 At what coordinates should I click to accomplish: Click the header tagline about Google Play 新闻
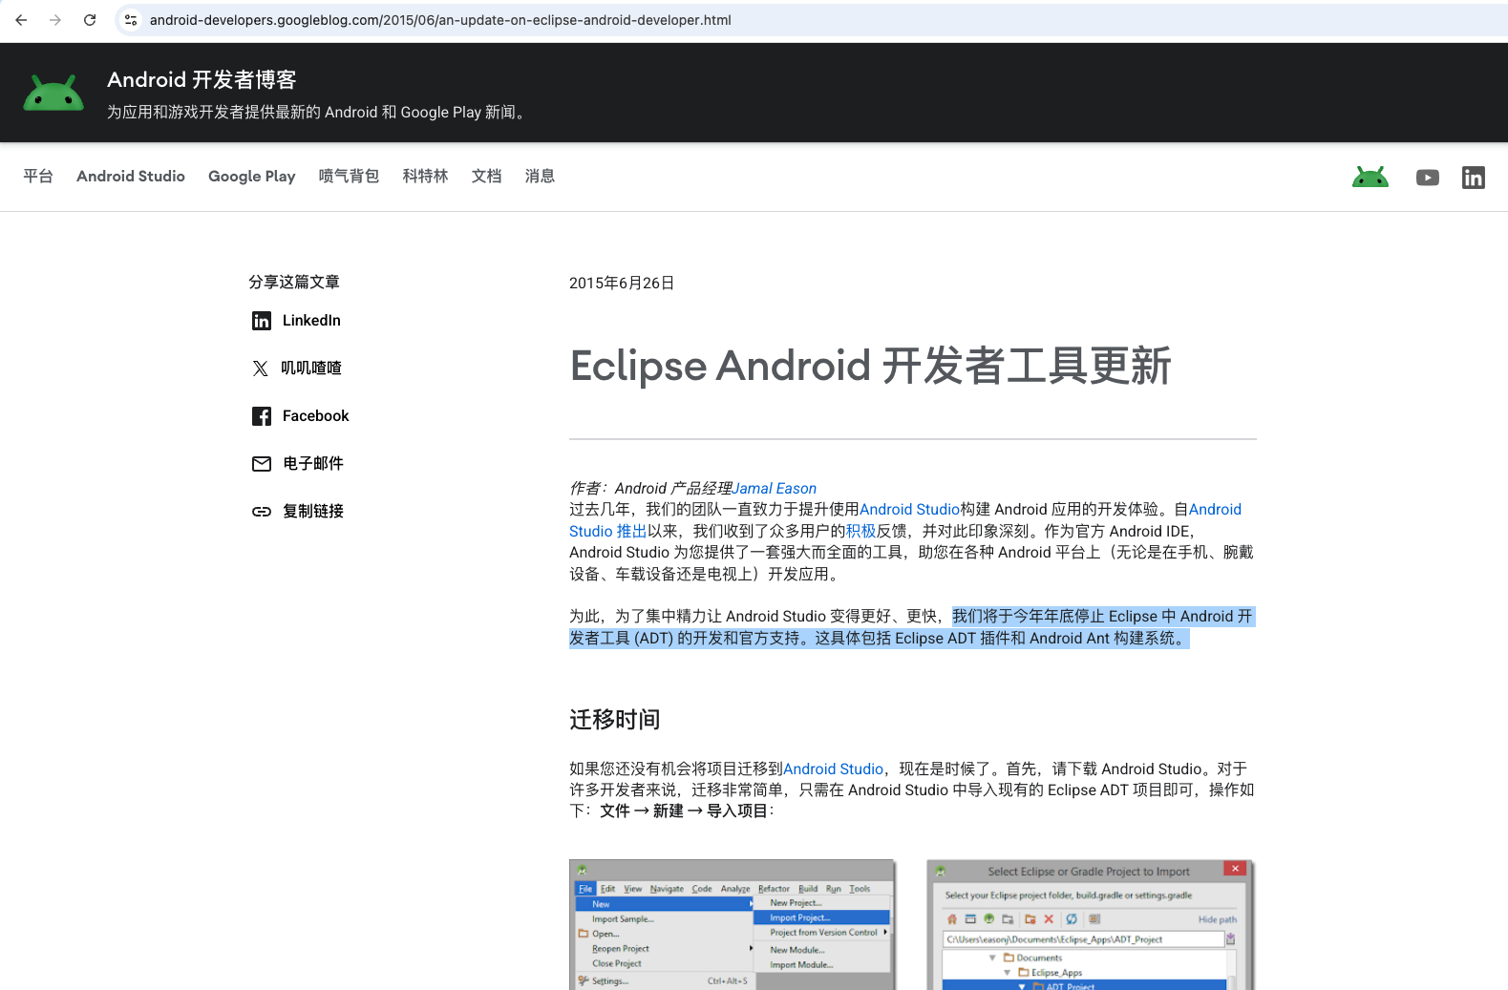[x=318, y=113]
